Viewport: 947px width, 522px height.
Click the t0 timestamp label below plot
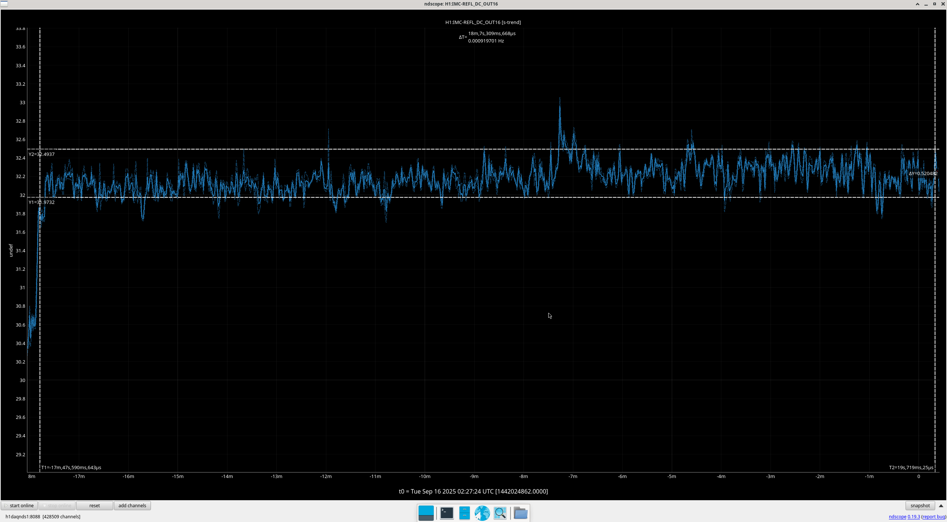(x=473, y=491)
